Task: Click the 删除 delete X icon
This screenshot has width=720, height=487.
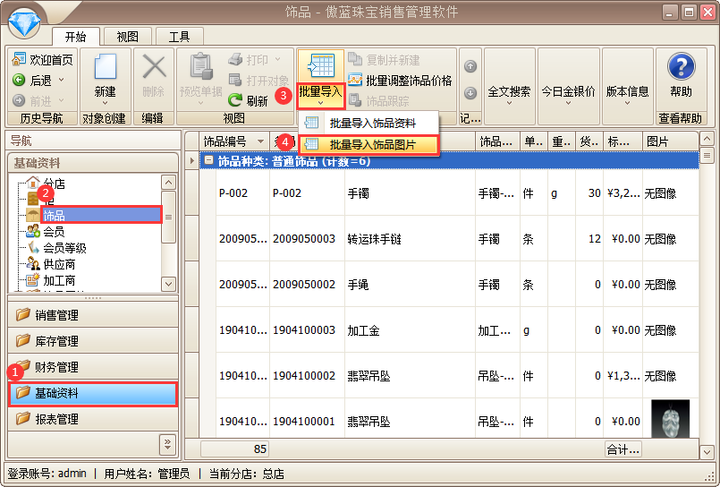Action: pyautogui.click(x=154, y=67)
